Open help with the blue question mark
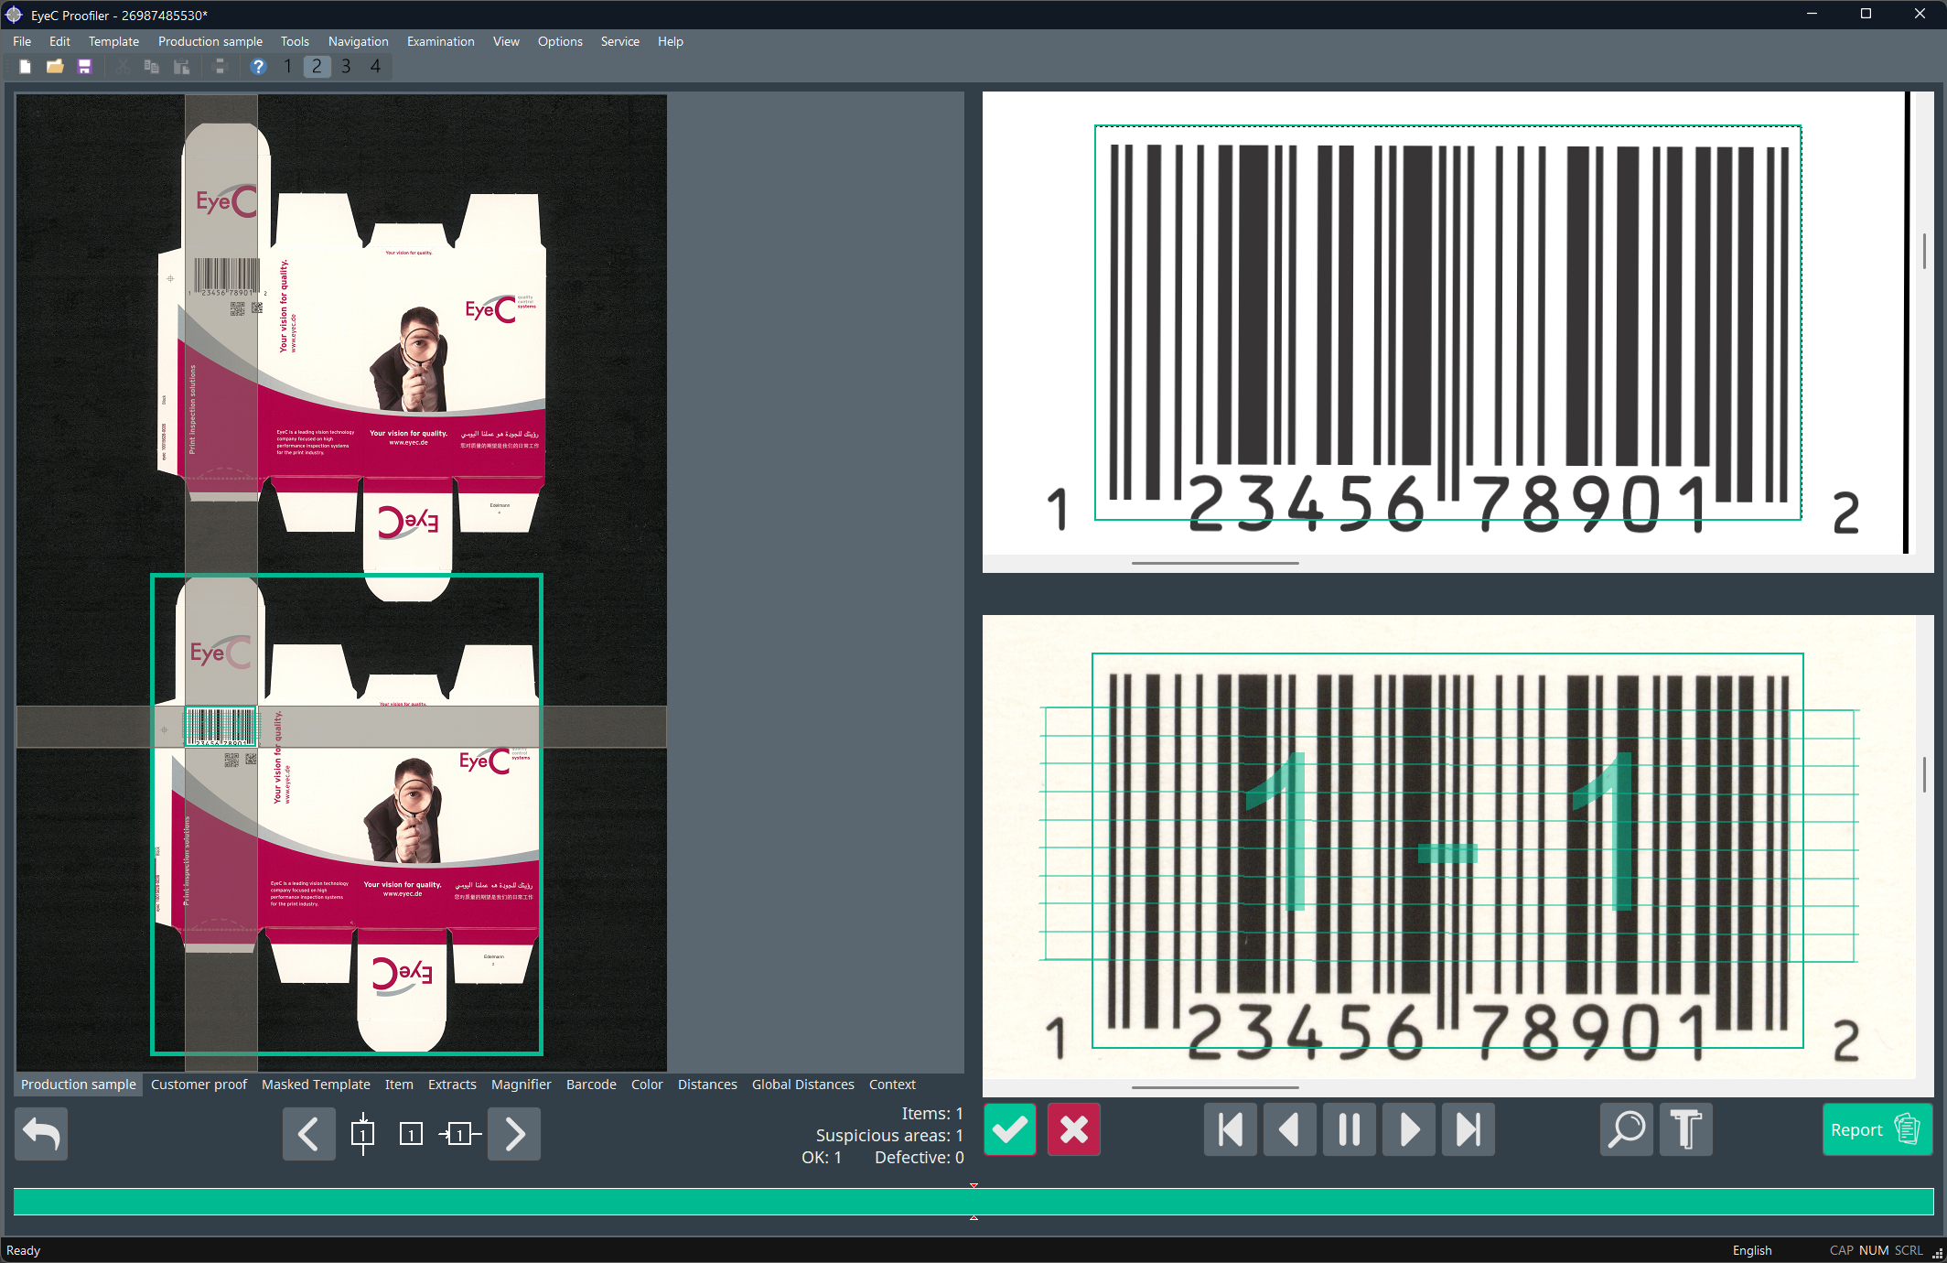1947x1263 pixels. click(258, 66)
